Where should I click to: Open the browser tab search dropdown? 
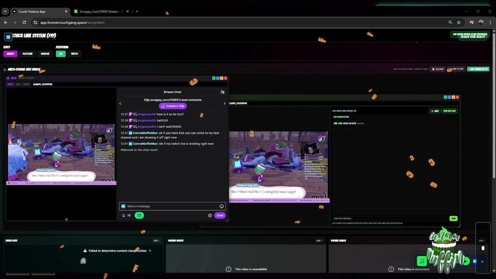[5, 12]
